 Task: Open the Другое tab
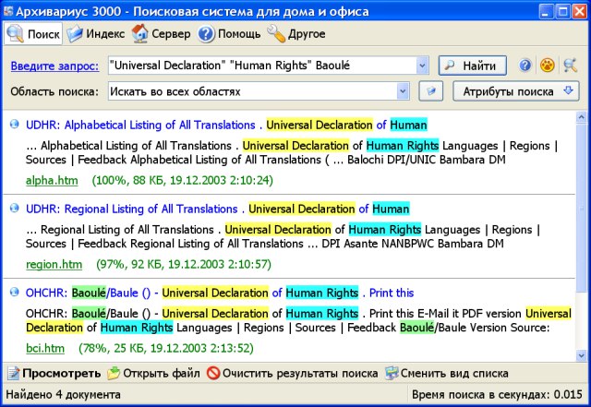click(296, 34)
